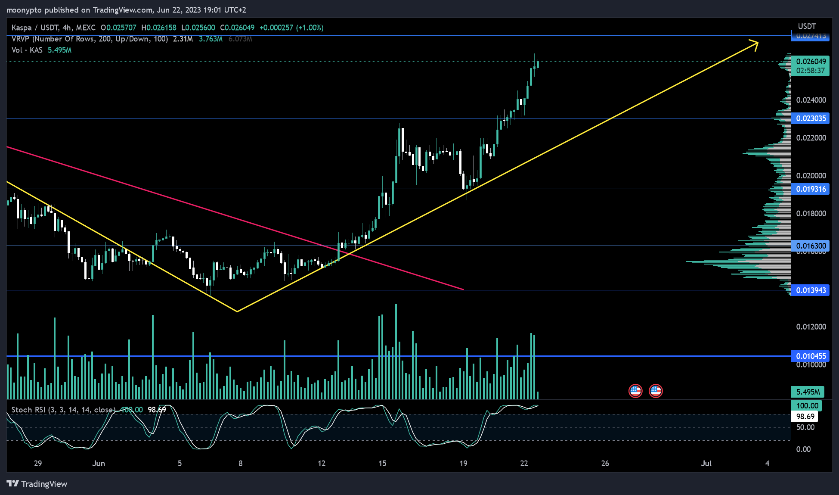Click the 22 date label on the time axis

point(524,463)
